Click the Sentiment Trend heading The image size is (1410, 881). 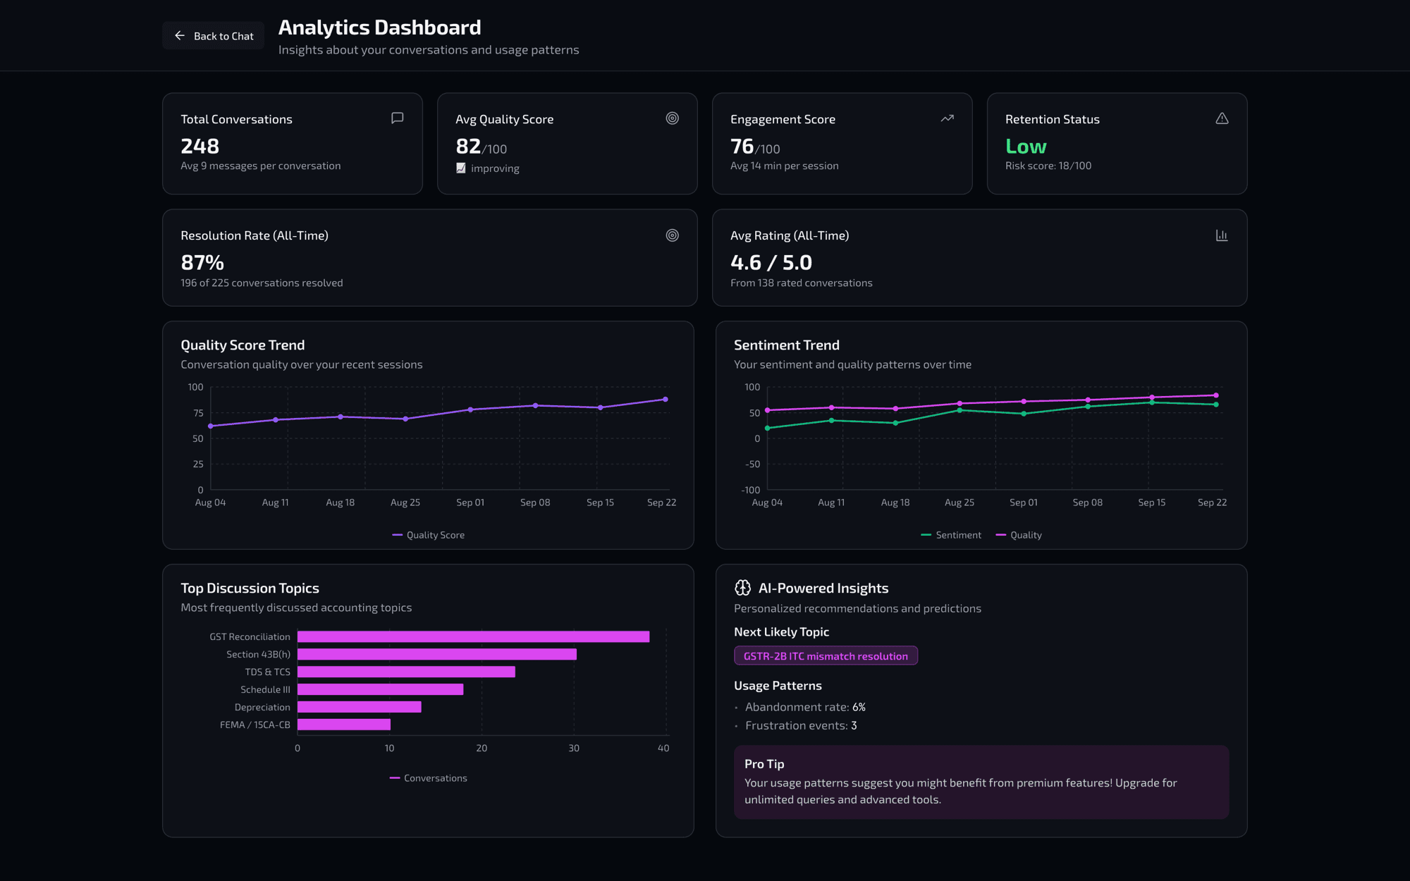(787, 345)
